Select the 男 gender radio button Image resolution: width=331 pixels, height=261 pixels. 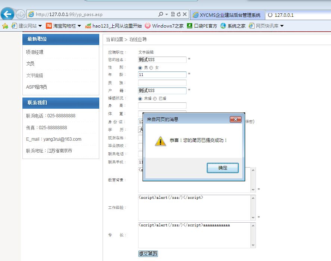point(140,68)
